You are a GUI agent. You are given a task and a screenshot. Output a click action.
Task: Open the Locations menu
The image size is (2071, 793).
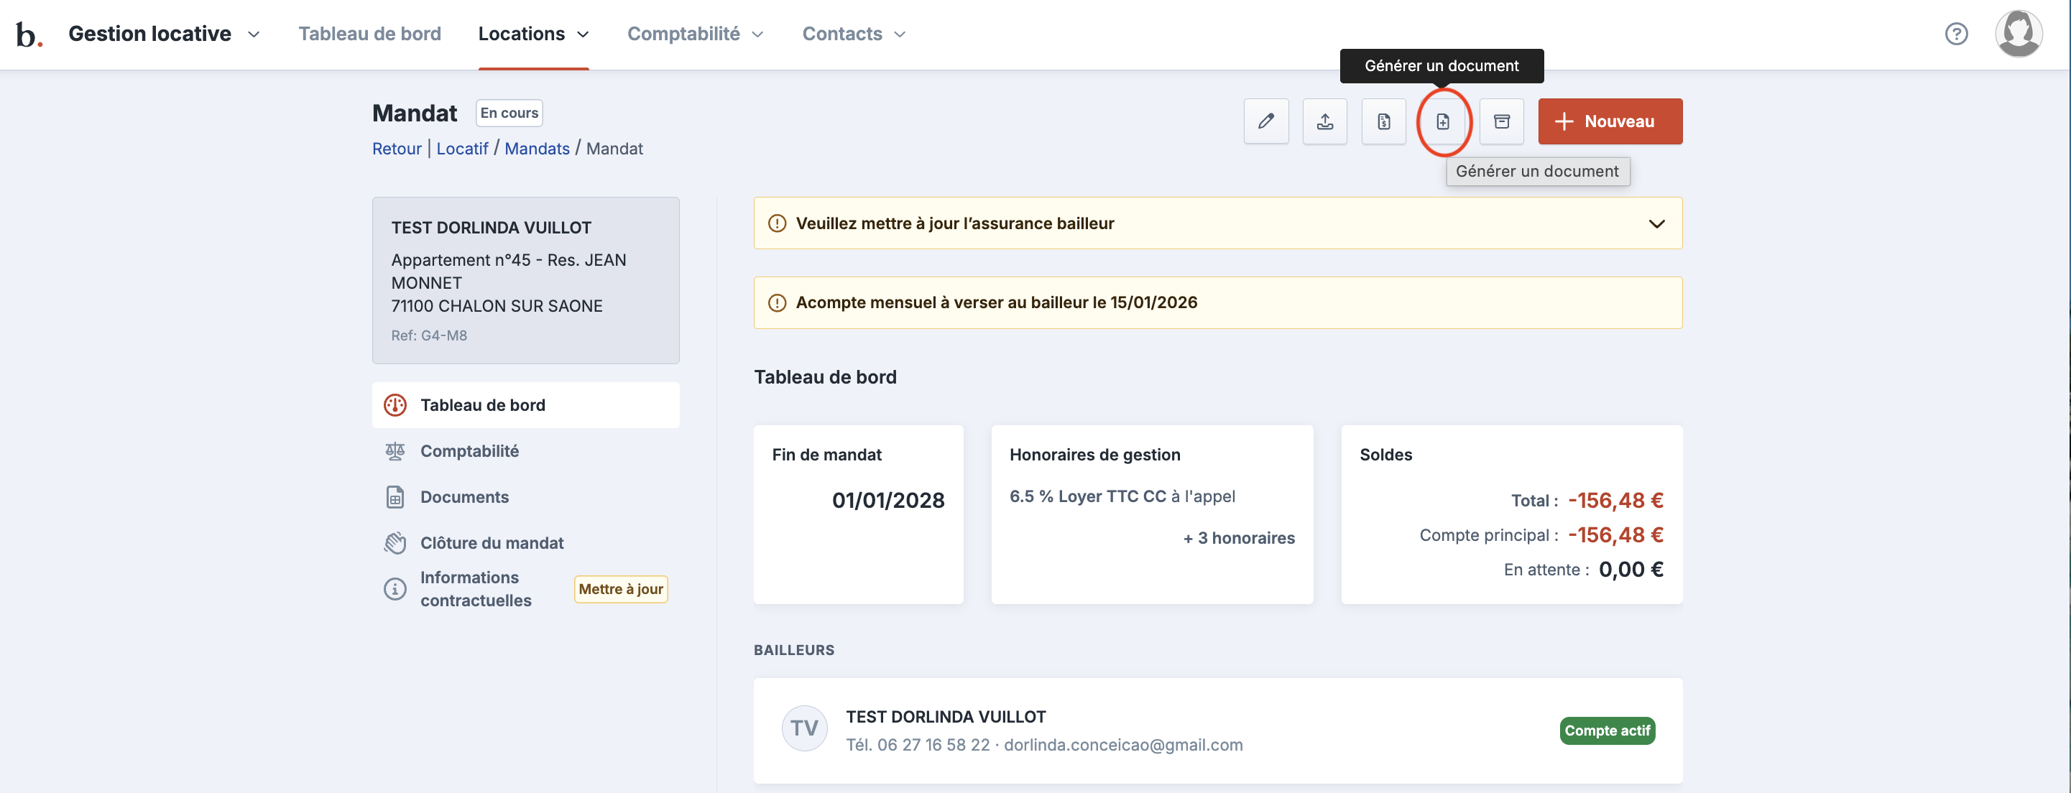(x=533, y=34)
